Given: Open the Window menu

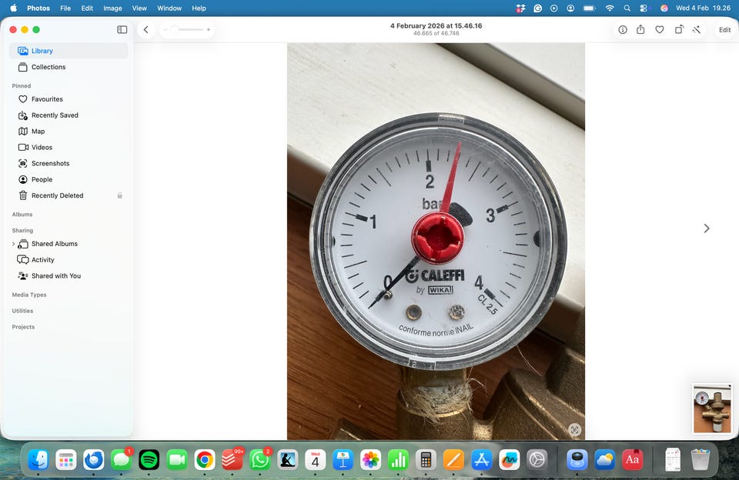Looking at the screenshot, I should (169, 8).
